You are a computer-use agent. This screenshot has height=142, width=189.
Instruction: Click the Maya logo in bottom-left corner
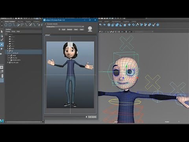[x=2, y=121]
